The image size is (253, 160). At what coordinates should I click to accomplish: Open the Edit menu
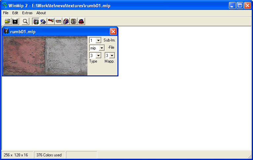[x=15, y=13]
